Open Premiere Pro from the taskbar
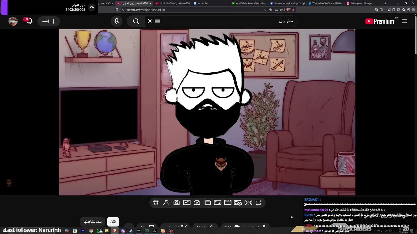 [83, 231]
